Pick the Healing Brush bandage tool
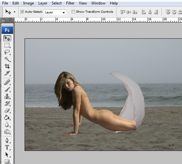This screenshot has height=164, width=182. 7,82
